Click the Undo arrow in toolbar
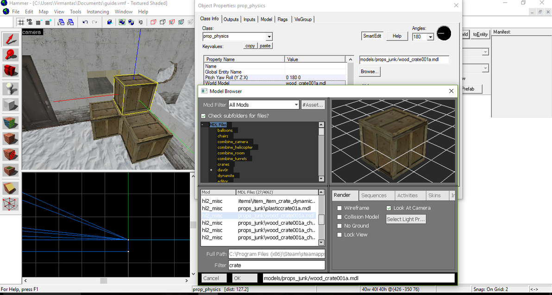This screenshot has width=552, height=295. [x=85, y=22]
